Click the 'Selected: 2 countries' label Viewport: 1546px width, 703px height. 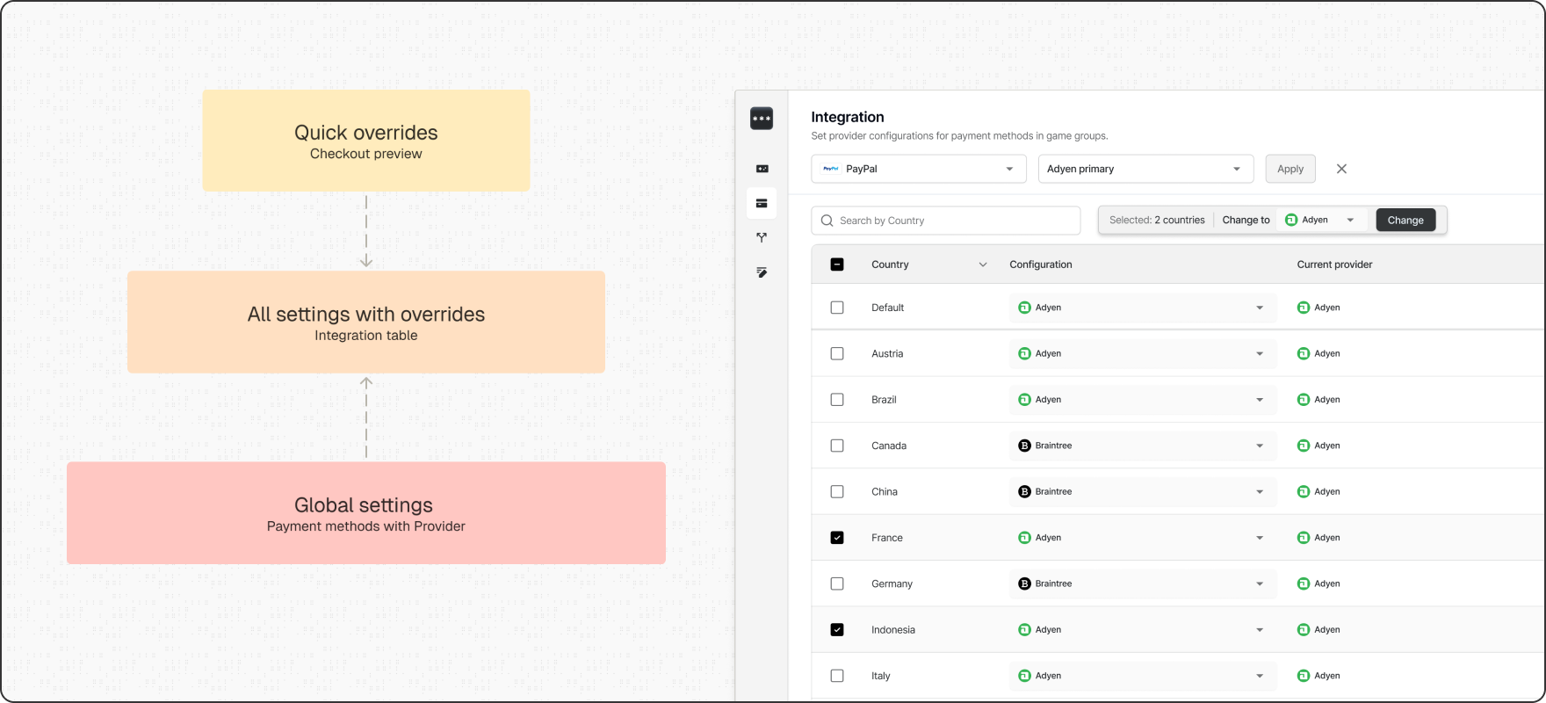tap(1157, 221)
